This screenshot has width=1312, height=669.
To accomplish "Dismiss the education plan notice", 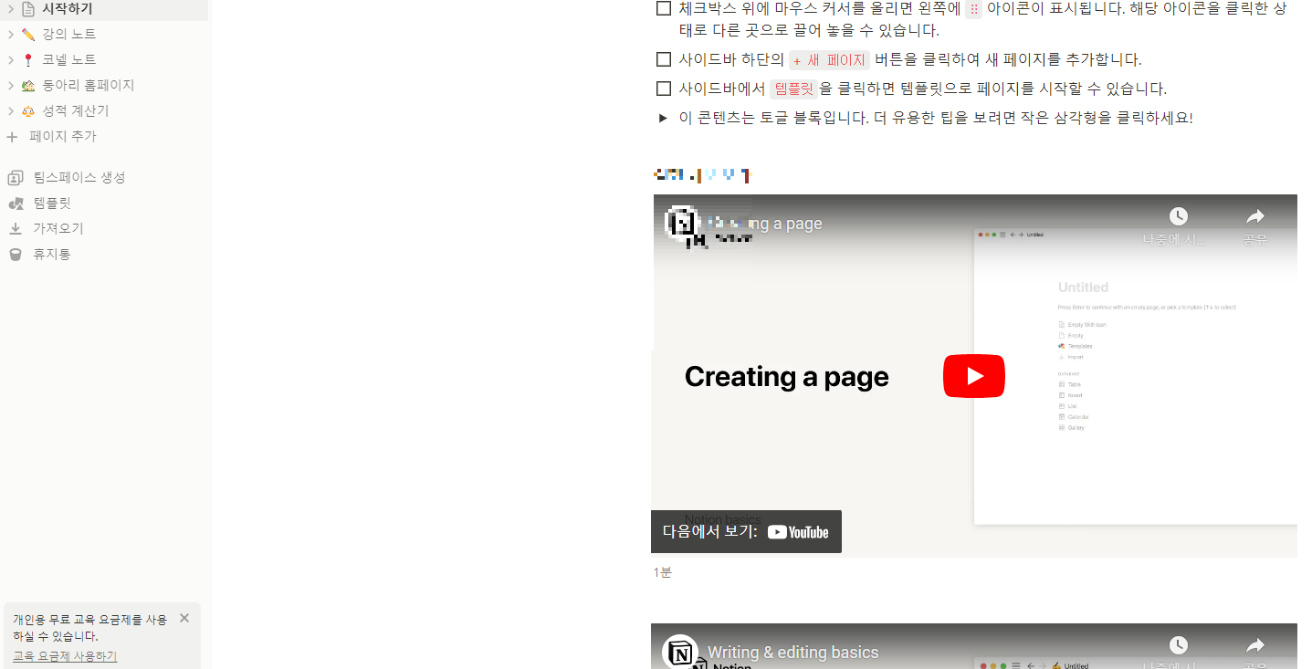I will click(x=184, y=618).
